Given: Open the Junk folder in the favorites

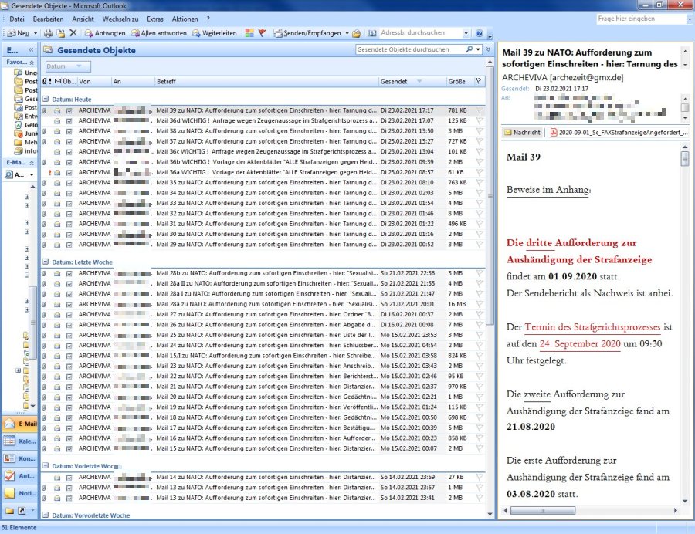Looking at the screenshot, I should point(25,133).
